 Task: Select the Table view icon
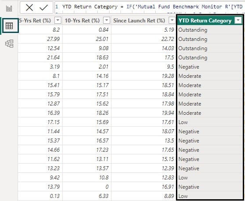click(9, 26)
